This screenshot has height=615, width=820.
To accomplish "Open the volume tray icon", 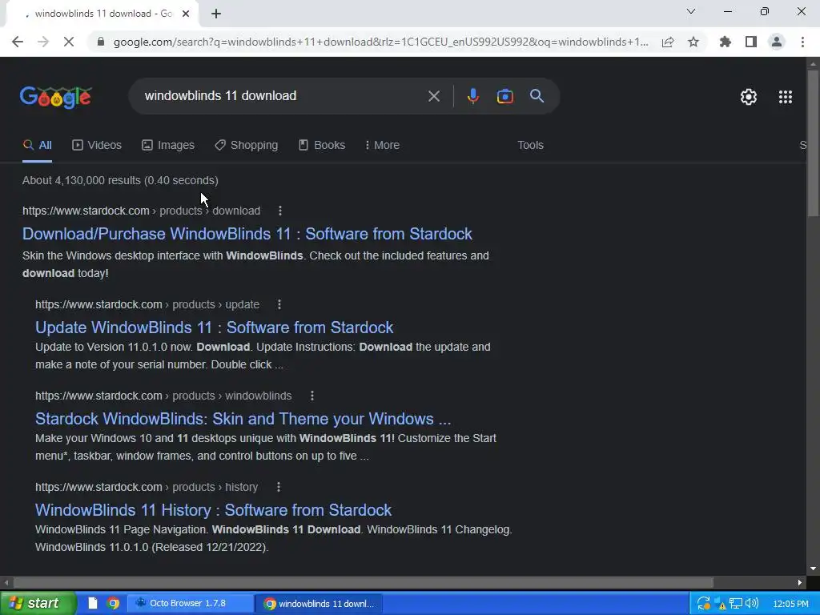I will (x=752, y=604).
